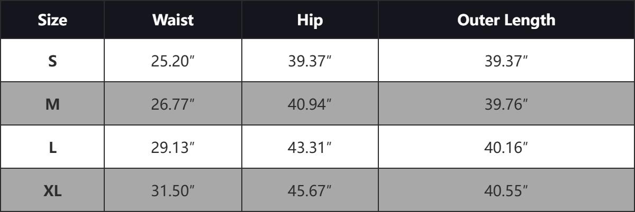Screen dimensions: 635x212
Task: Click the 25.20″ waist cell
Action: click(173, 61)
